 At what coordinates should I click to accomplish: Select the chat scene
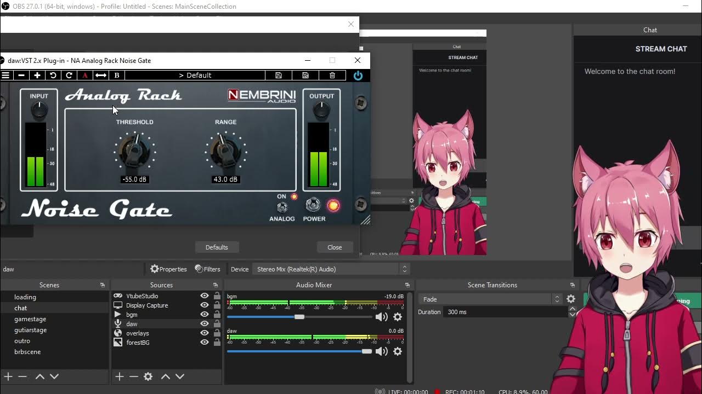pyautogui.click(x=55, y=308)
